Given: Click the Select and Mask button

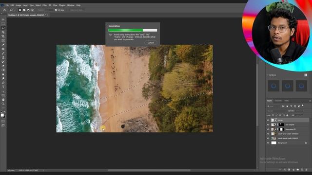Looking at the screenshot, I should pos(77,10).
